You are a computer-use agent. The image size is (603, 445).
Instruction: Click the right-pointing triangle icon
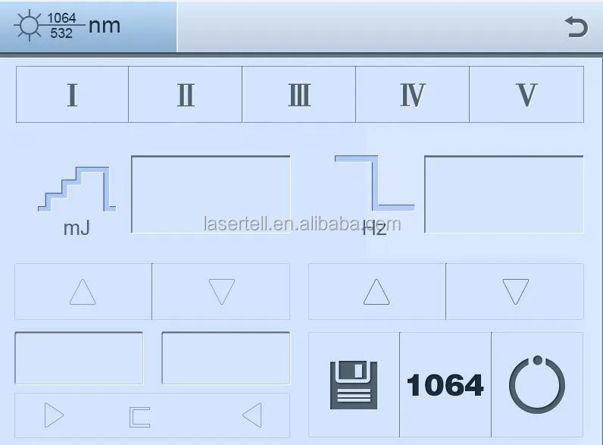pyautogui.click(x=54, y=415)
